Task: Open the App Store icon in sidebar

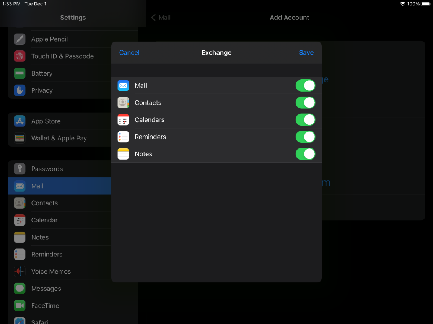Action: coord(20,121)
